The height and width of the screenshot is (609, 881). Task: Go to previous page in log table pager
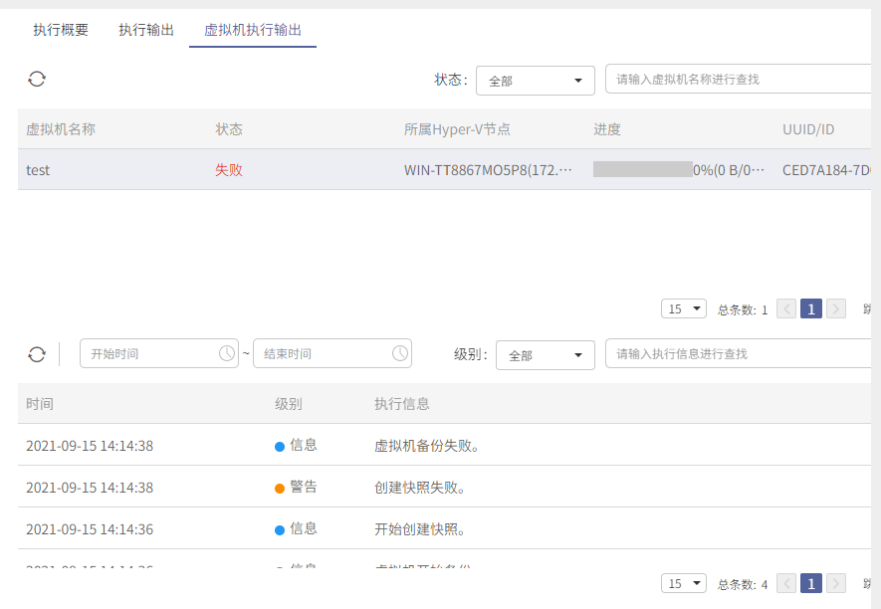point(786,584)
